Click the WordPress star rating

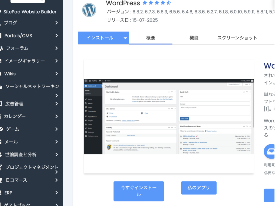point(157,3)
